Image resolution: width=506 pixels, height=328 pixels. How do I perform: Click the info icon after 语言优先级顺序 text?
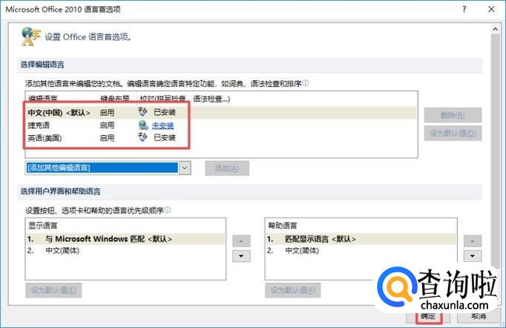tap(168, 210)
